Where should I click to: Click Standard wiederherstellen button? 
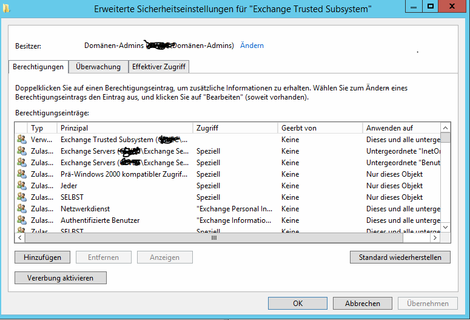[400, 257]
